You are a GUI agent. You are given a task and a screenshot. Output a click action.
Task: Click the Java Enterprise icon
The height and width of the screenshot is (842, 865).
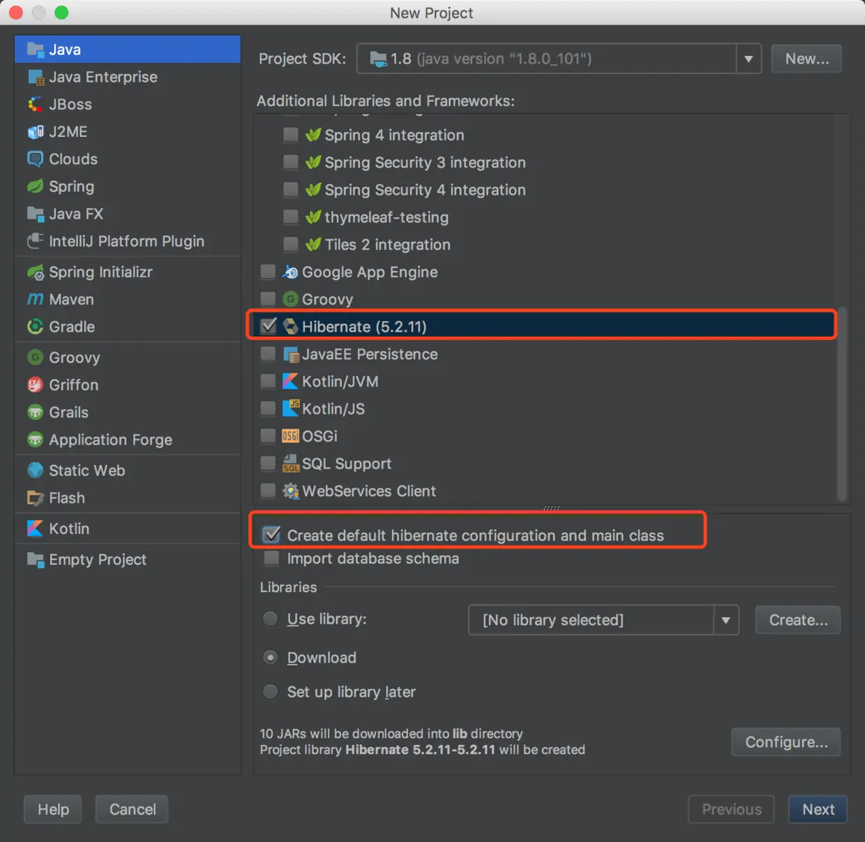coord(35,77)
